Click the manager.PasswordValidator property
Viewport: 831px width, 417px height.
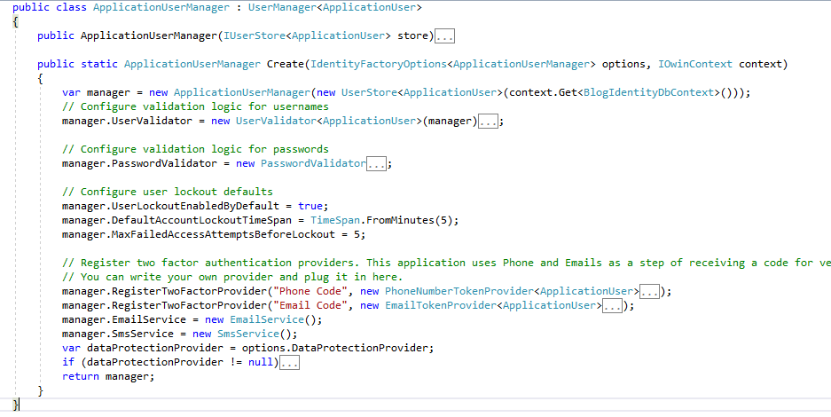click(x=139, y=163)
